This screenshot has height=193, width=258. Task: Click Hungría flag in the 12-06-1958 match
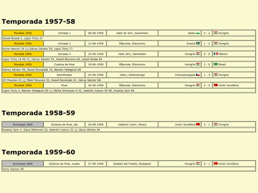[x=215, y=43]
